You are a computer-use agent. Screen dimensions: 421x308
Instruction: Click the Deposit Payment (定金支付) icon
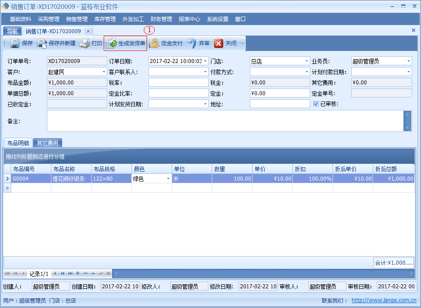(x=154, y=43)
